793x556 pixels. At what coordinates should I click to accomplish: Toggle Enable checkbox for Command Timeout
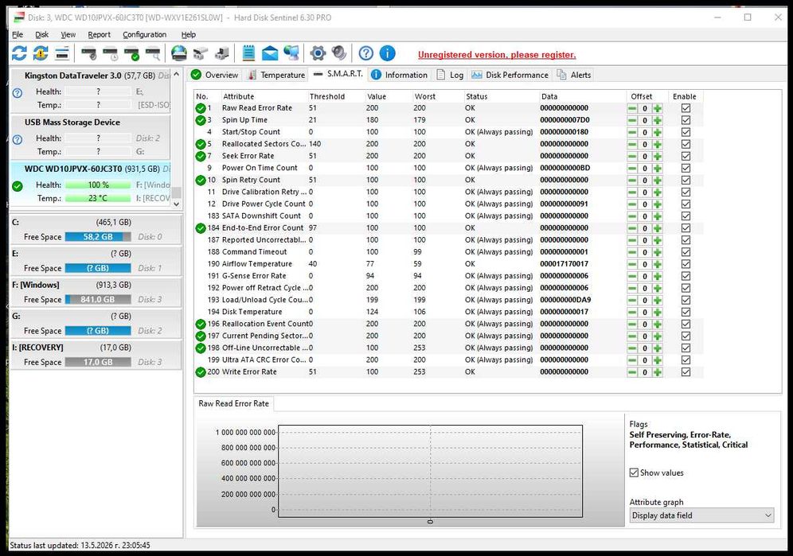click(686, 252)
